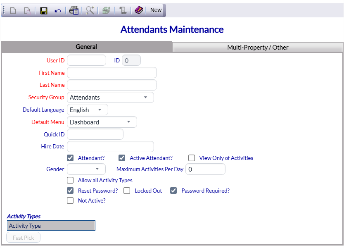The width and height of the screenshot is (344, 248).
Task: Enable View Only of Activities checkbox
Action: click(x=192, y=158)
